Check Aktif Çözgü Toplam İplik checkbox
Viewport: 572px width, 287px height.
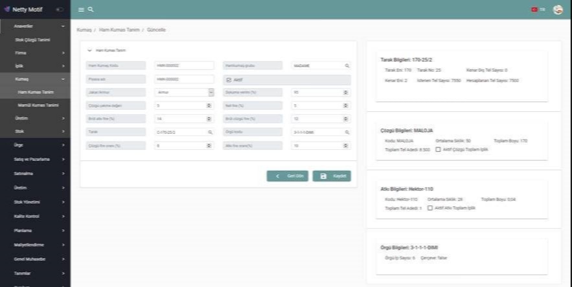coord(438,149)
